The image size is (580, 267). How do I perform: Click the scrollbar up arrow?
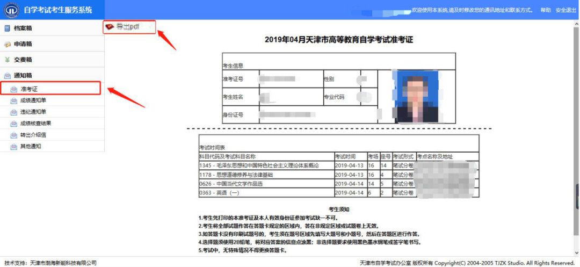(x=577, y=23)
